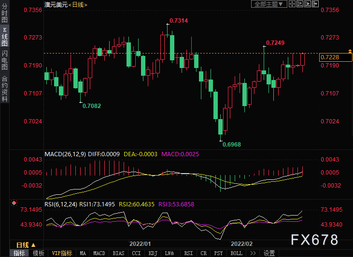Choose the RSI indicator button

click(188, 253)
